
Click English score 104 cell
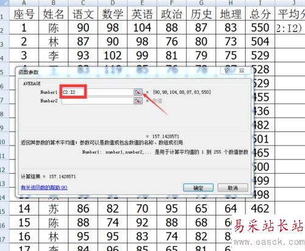(x=142, y=27)
